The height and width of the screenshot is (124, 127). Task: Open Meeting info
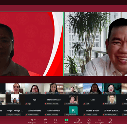pos(78,121)
